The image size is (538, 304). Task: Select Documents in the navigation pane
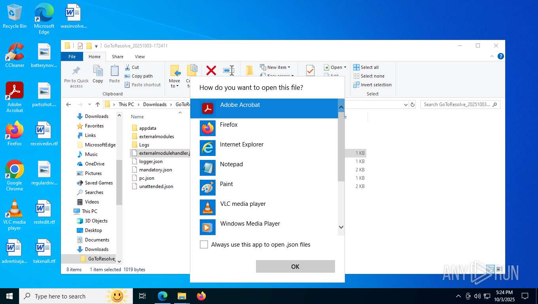[x=97, y=240]
